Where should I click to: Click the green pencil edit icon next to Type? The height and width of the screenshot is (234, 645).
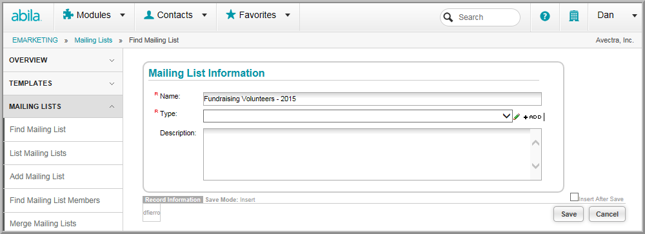[x=517, y=117]
